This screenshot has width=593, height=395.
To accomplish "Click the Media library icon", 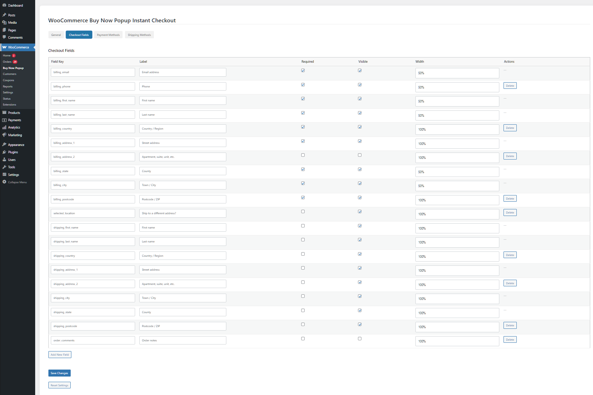I will coord(4,23).
